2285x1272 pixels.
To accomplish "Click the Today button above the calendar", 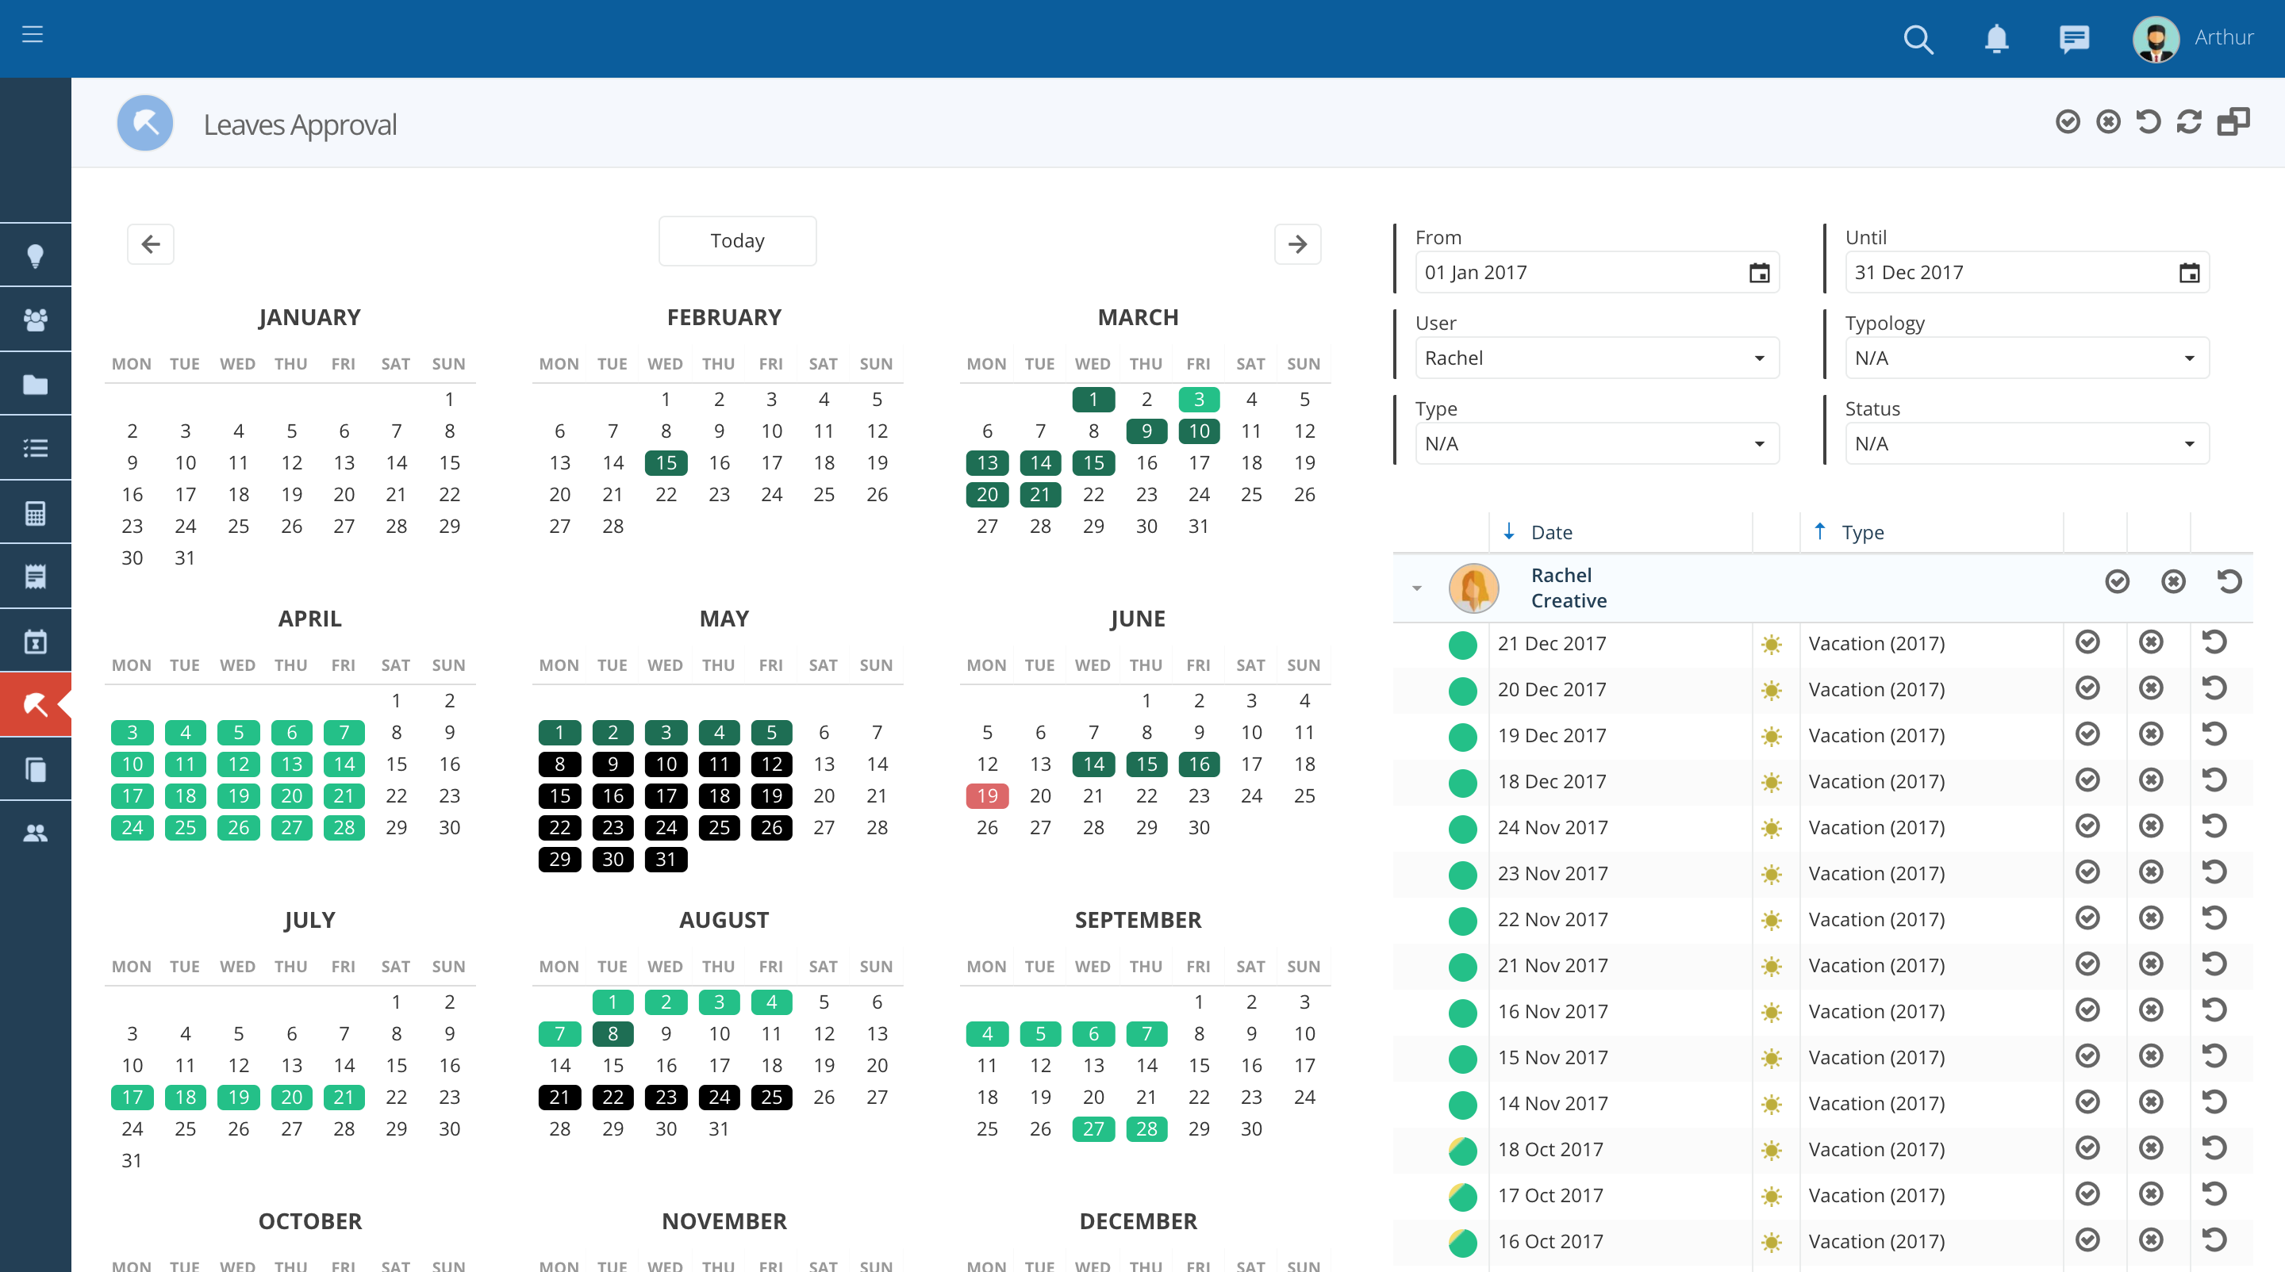I will tap(737, 240).
